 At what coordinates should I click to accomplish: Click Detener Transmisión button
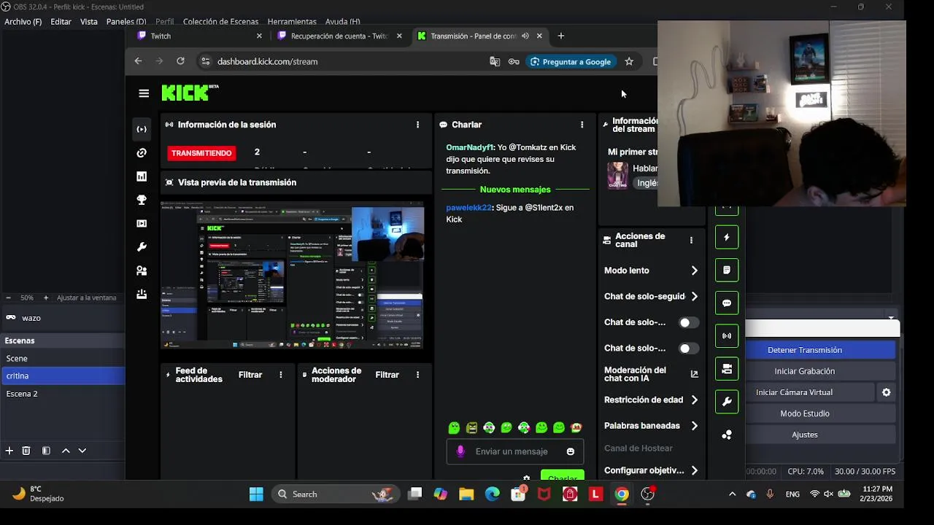point(805,350)
